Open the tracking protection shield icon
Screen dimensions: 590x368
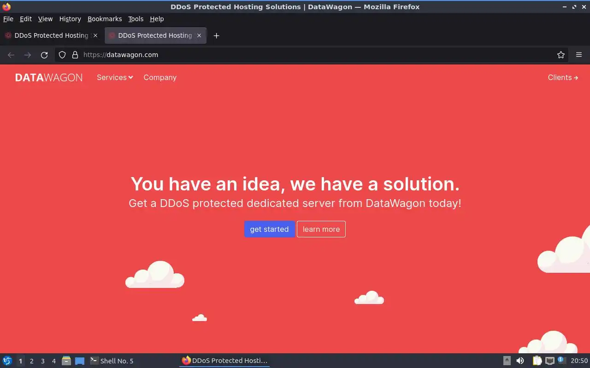(62, 55)
